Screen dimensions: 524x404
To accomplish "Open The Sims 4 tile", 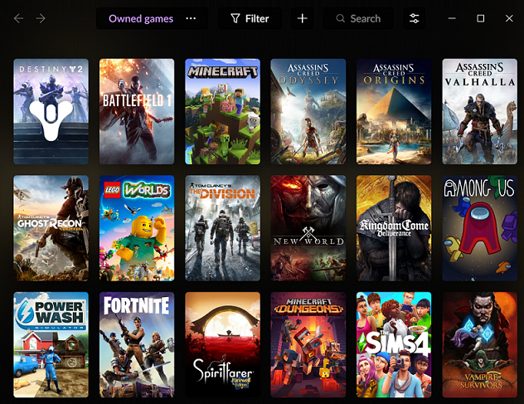I will [394, 345].
